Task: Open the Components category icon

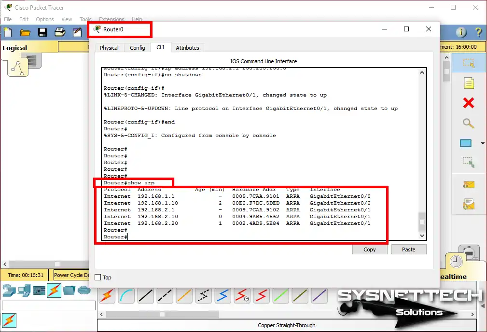Action: coord(39,290)
